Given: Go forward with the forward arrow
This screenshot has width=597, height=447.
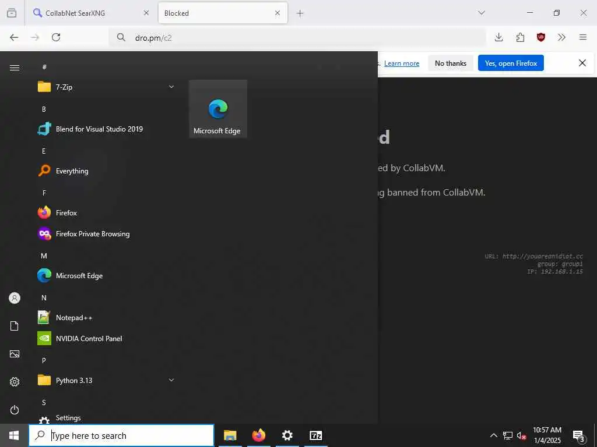Looking at the screenshot, I should click(35, 37).
